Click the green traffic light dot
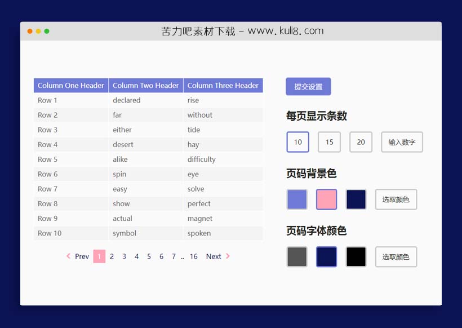This screenshot has width=462, height=328. 46,32
